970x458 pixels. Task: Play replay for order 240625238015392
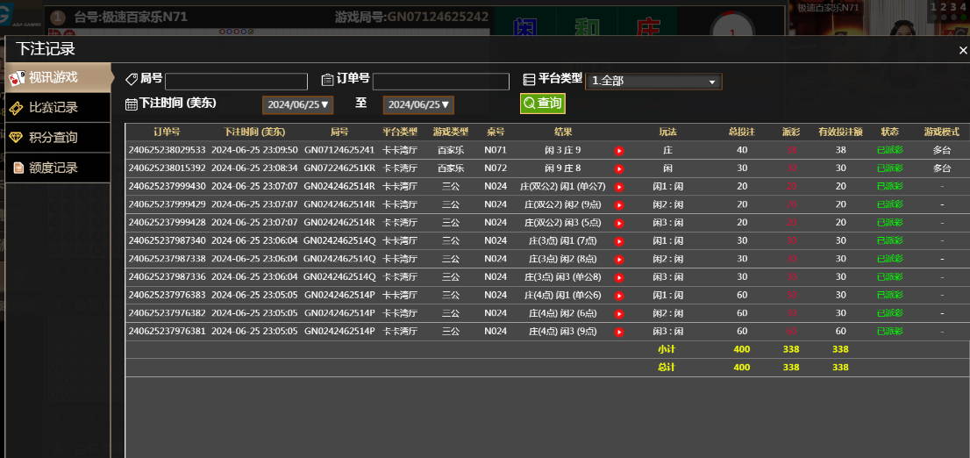[619, 168]
